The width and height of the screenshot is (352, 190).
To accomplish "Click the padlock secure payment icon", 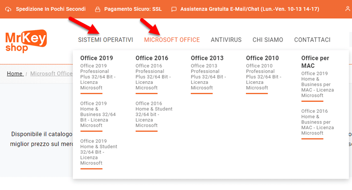I will (x=97, y=9).
